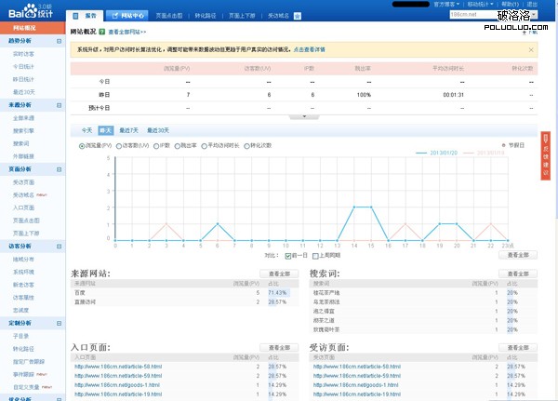
Task: Collapse the 来源分析 sidebar section
Action: (x=60, y=106)
